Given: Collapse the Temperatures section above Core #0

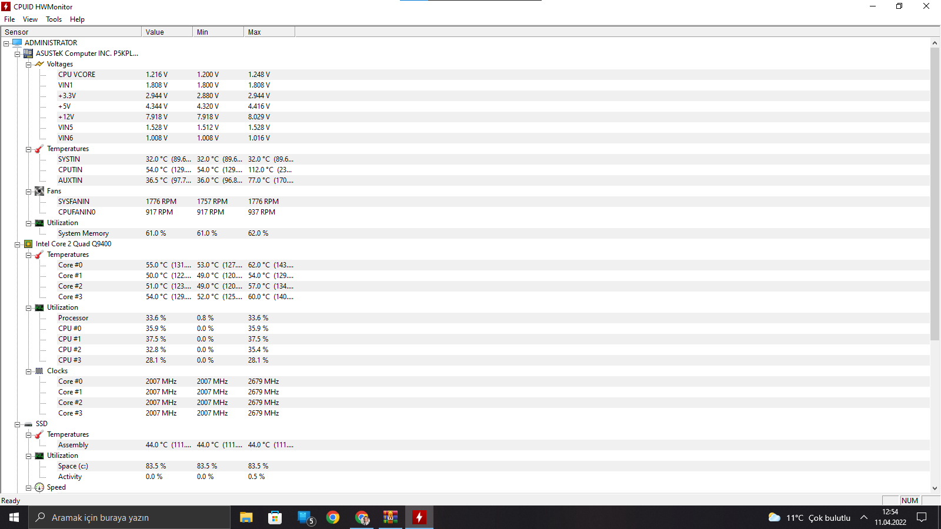Looking at the screenshot, I should [x=28, y=255].
